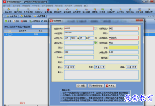
Task: Click 手机 input field
Action: pos(124,33)
